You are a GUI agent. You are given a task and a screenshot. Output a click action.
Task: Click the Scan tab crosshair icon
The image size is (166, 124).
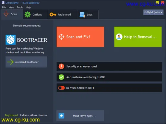(6, 14)
